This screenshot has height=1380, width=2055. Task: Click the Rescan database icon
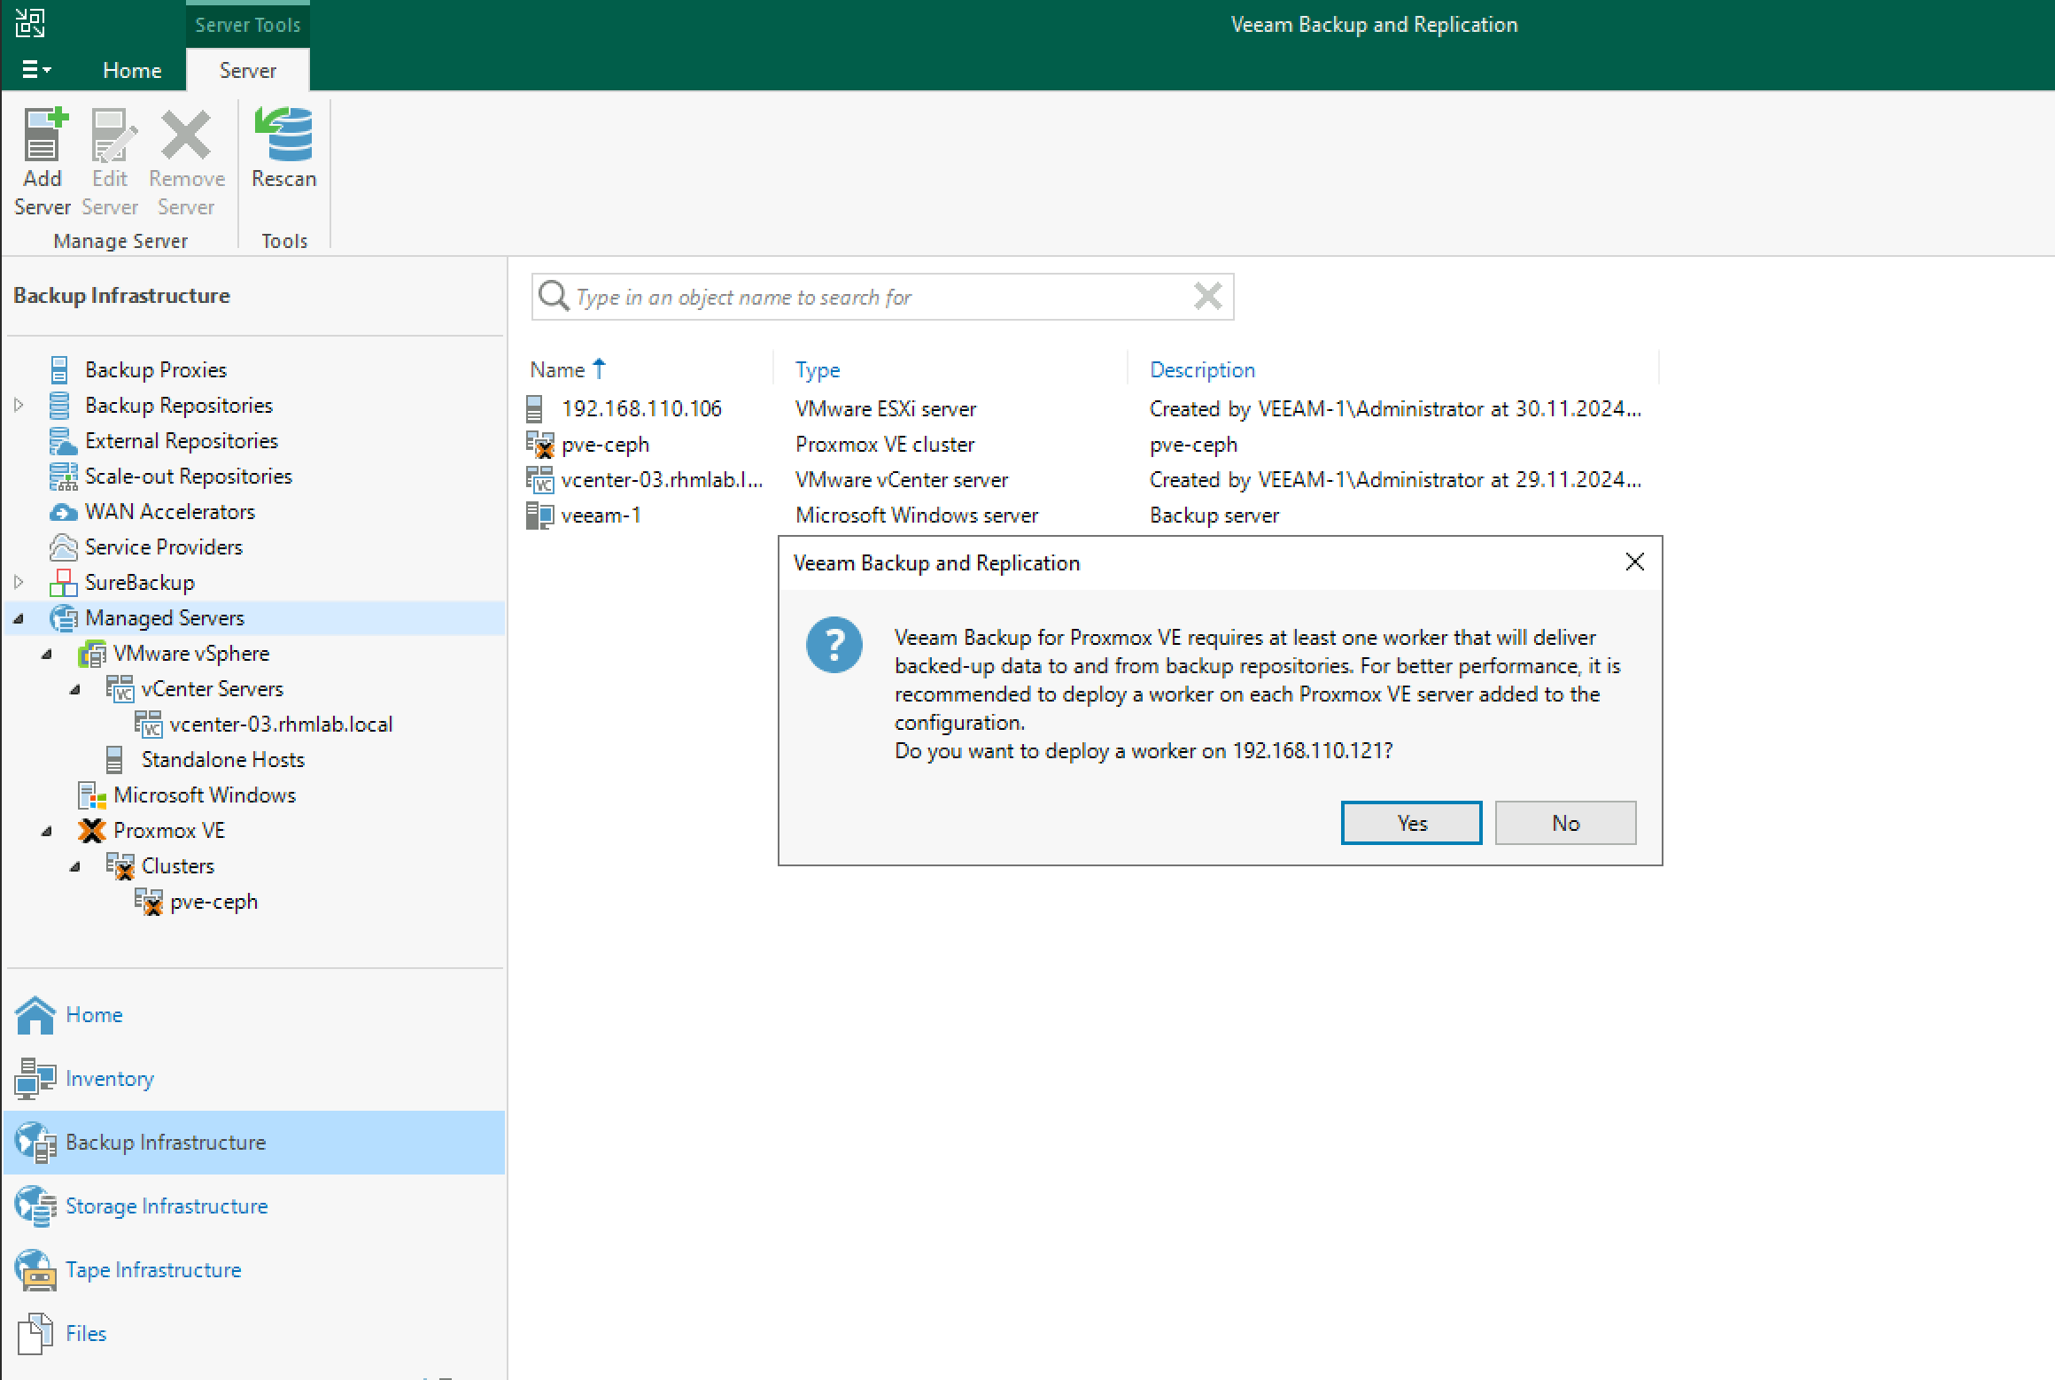click(283, 135)
